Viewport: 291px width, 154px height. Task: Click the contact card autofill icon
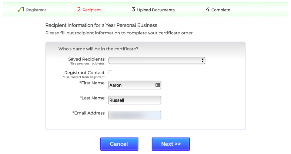(158, 85)
